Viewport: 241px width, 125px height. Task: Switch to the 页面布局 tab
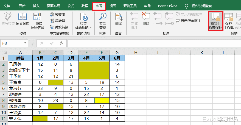point(54,6)
